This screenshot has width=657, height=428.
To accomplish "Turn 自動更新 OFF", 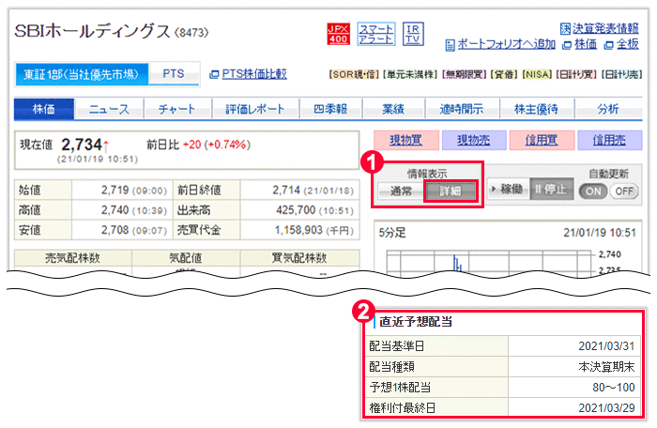I will click(x=624, y=191).
